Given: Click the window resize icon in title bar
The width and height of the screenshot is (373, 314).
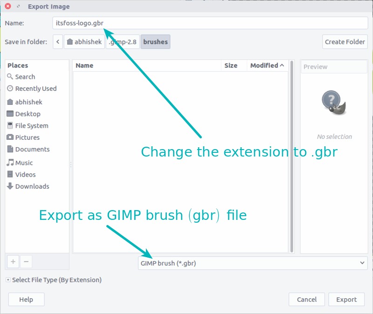Looking at the screenshot, I should tap(18, 7).
